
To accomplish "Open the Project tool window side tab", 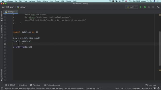I will coord(2,16).
